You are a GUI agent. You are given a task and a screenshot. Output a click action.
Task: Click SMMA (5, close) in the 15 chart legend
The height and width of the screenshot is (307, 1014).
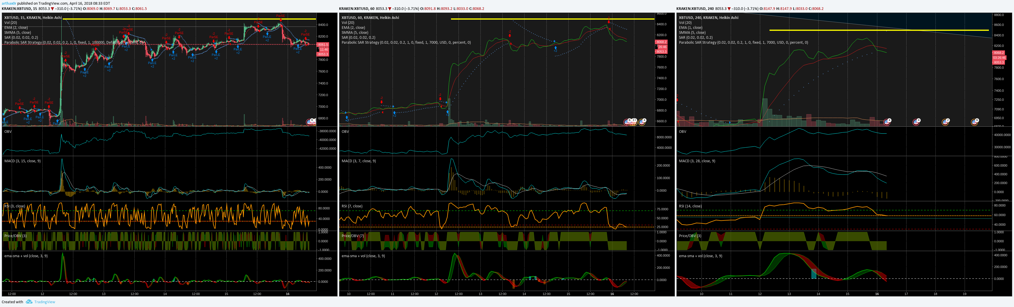[18, 33]
